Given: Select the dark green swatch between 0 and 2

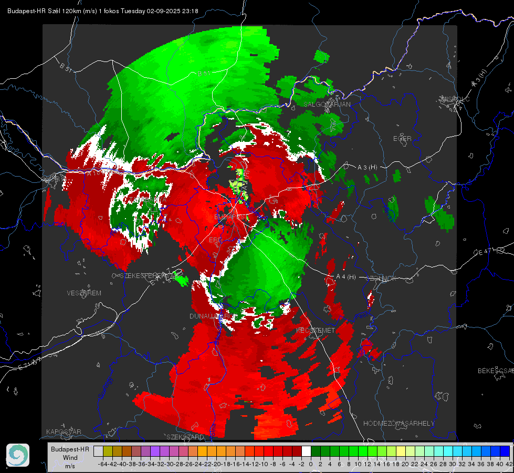Looking at the screenshot, I should point(316,451).
